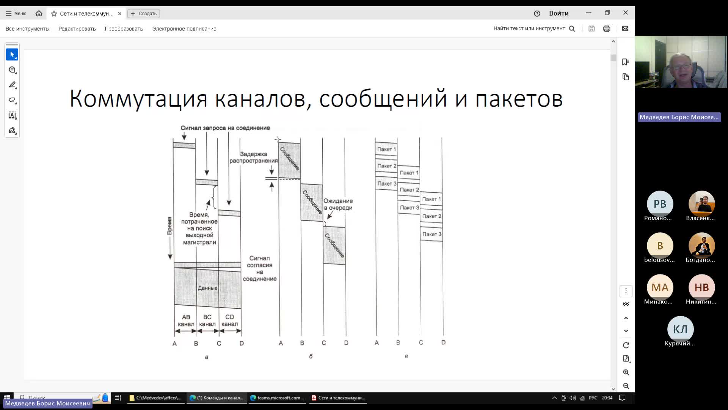Click vertical scrollbar up arrow
This screenshot has width=728, height=410.
tap(613, 41)
